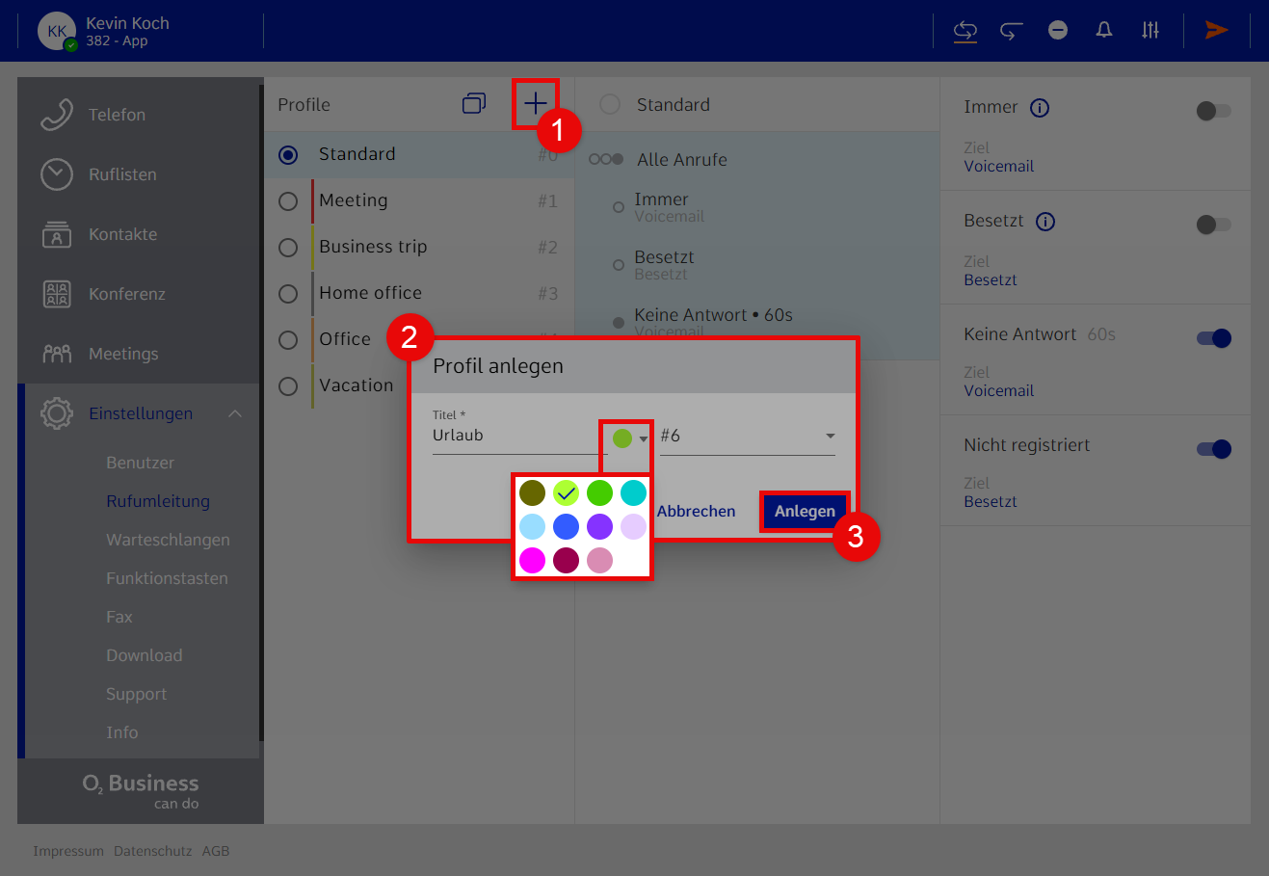Toggle the Immer forwarding switch
1269x876 pixels.
click(1213, 111)
